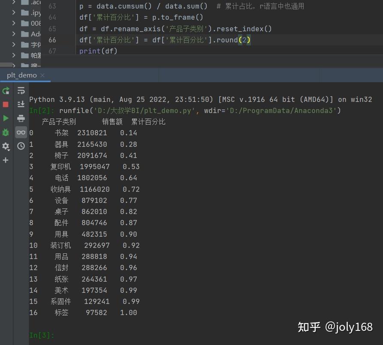Click line 66 in the editor gutter
The image size is (383, 345).
pos(52,40)
